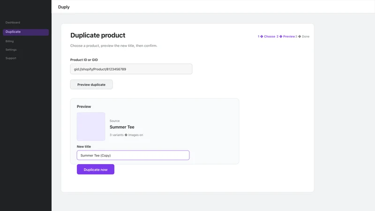The width and height of the screenshot is (375, 211).
Task: Go to Billing in the sidebar
Action: coord(9,41)
